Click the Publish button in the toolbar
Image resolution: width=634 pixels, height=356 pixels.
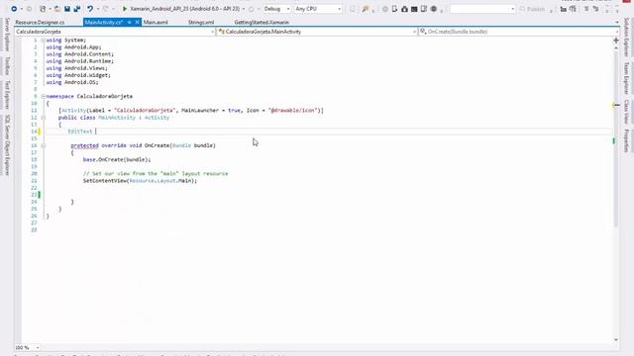point(533,9)
